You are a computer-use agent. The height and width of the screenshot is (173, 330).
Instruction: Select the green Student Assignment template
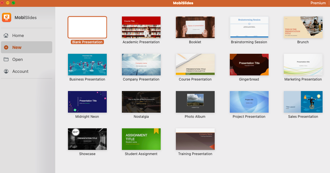[x=141, y=139]
